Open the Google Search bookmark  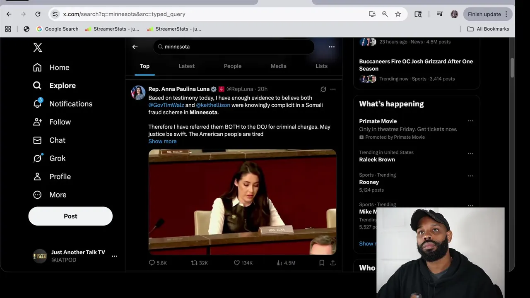pos(58,29)
